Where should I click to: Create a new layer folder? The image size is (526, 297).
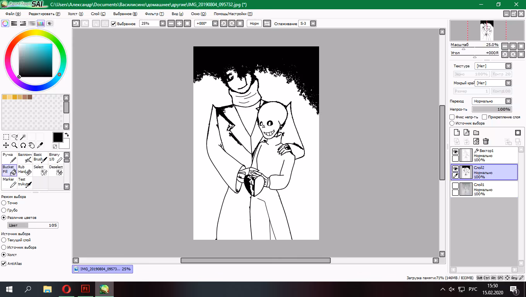[x=476, y=133]
